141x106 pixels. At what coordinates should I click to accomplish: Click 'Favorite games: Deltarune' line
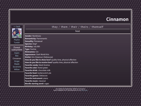click(x=36, y=76)
